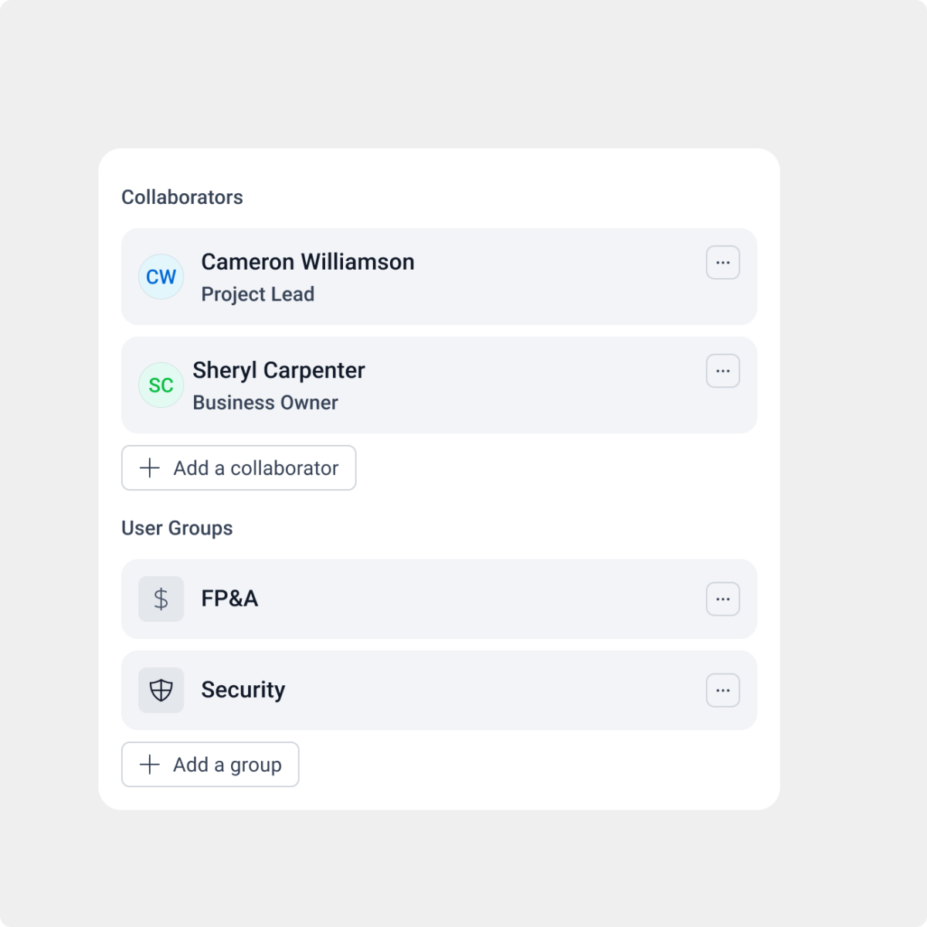The width and height of the screenshot is (927, 927).
Task: Click the plus icon beside 'Add a group'
Action: click(150, 765)
